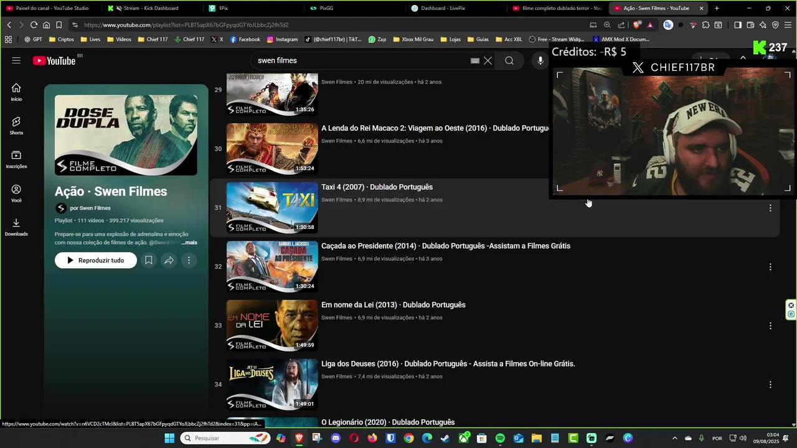Open the Swen Filmes channel link under playlist title

(90, 208)
